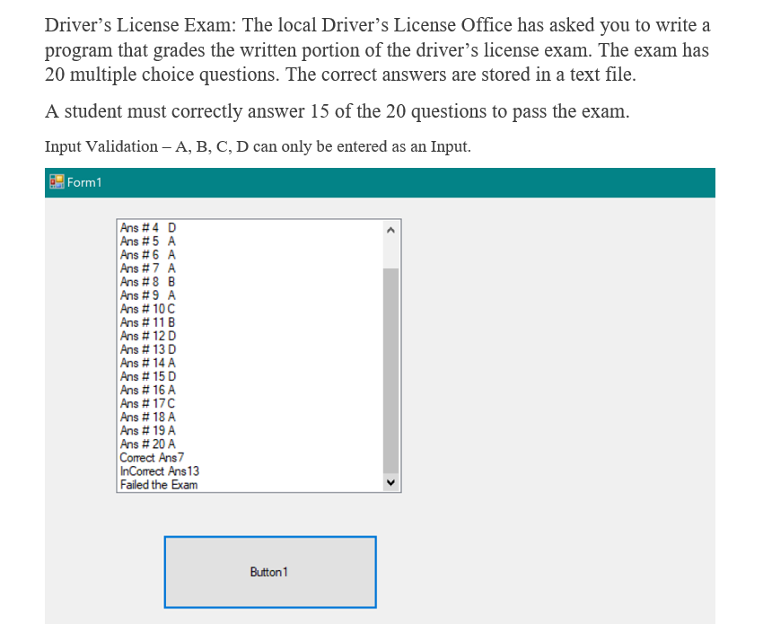Click the Form1 teal title bar

(359, 182)
